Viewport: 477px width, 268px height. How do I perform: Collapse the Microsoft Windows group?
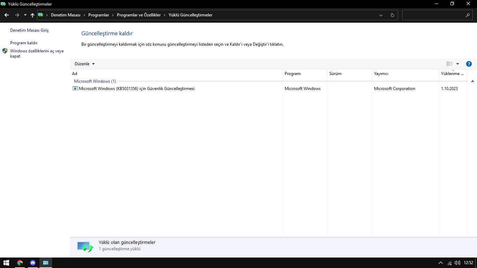pyautogui.click(x=472, y=81)
